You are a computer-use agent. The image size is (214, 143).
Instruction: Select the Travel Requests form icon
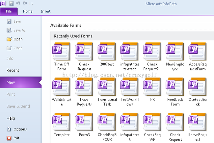[84, 87]
